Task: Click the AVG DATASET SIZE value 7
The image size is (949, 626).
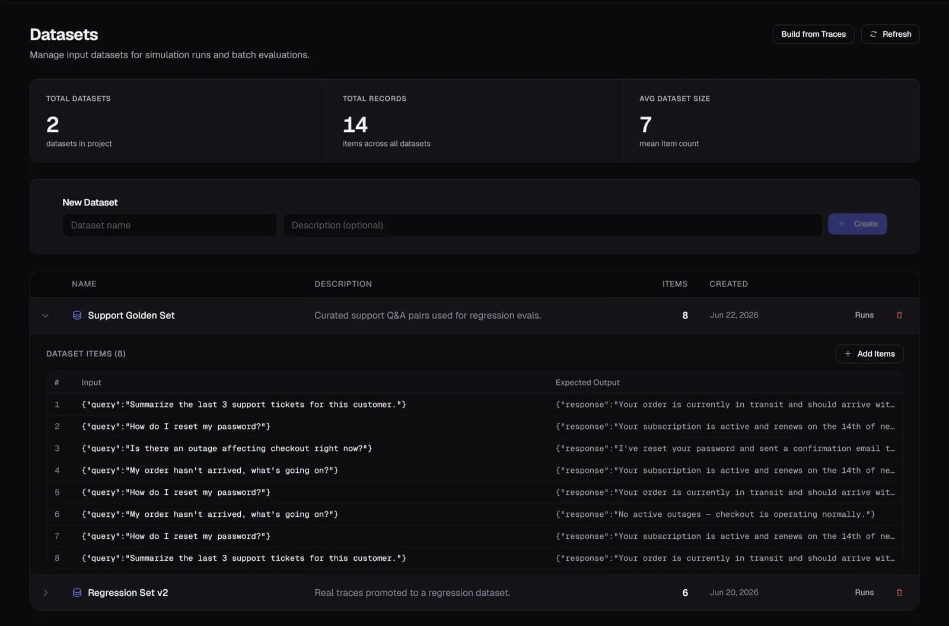Action: pos(646,125)
